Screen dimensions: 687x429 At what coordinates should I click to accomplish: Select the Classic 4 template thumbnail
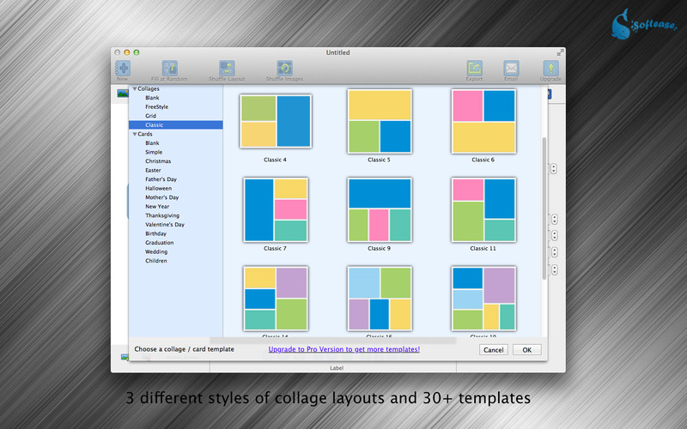click(275, 121)
